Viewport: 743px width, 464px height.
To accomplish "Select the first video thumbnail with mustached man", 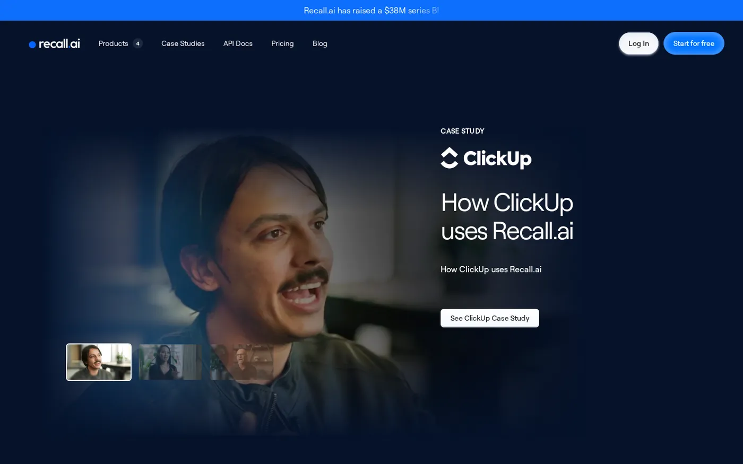I will pos(99,362).
